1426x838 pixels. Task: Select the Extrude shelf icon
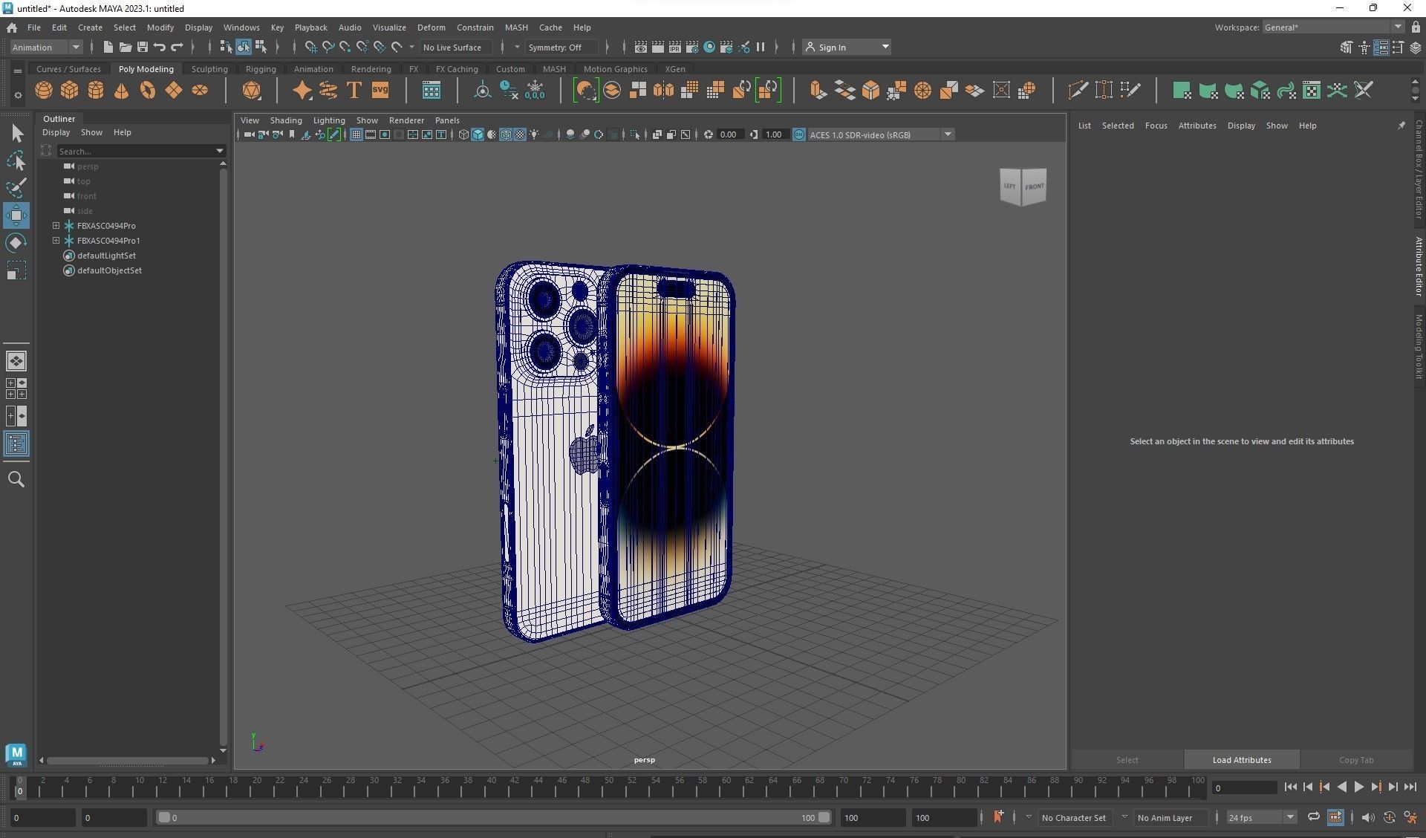(x=818, y=91)
